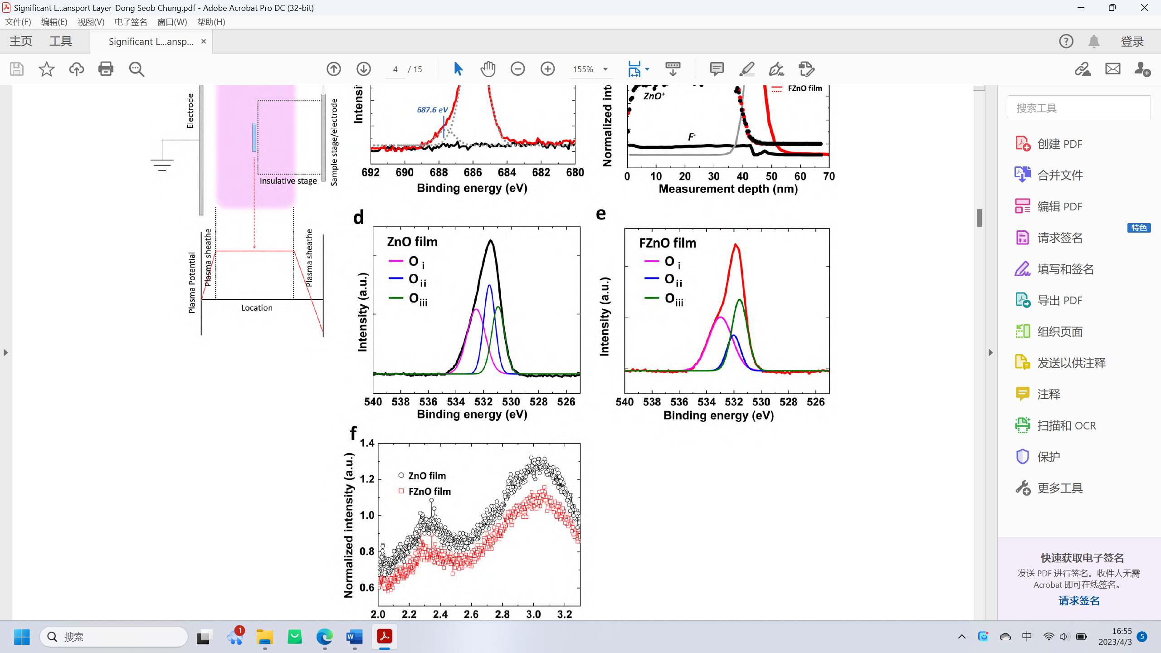This screenshot has width=1161, height=653.
Task: Click the 搜索工具 search box
Action: pyautogui.click(x=1079, y=107)
